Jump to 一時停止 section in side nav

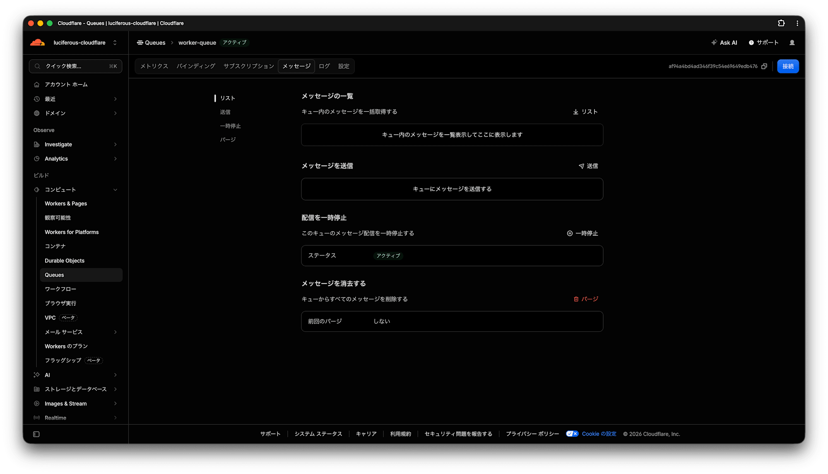click(230, 126)
